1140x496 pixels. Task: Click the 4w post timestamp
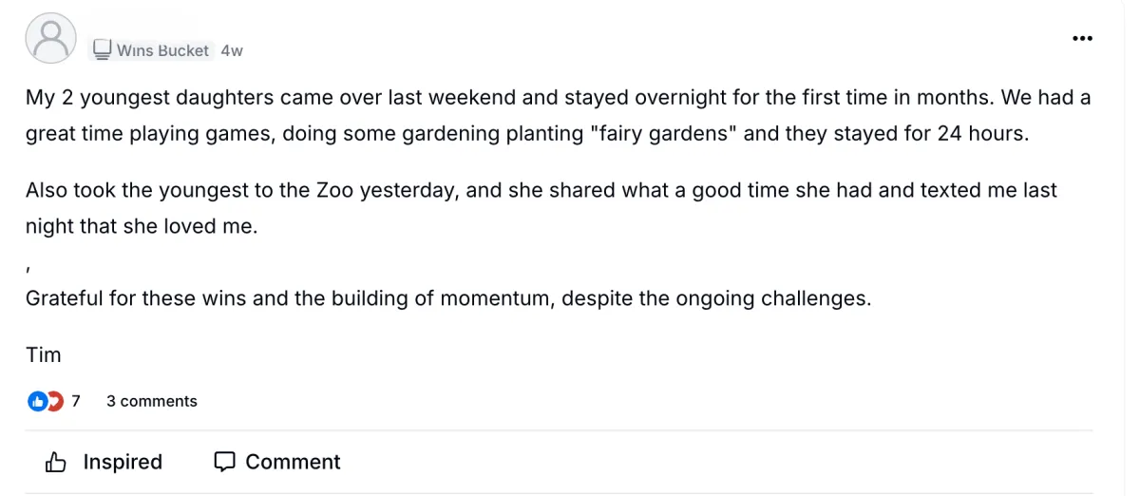coord(232,50)
